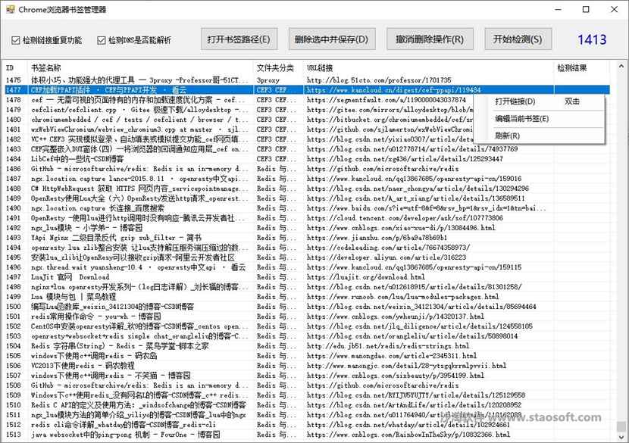Select row 1499 Lua 模块与包 | 菜鸟教程
629x443 pixels.
[306, 297]
